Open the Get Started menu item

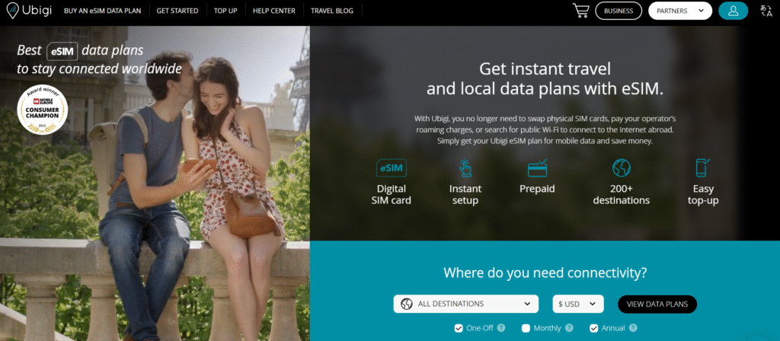coord(177,11)
